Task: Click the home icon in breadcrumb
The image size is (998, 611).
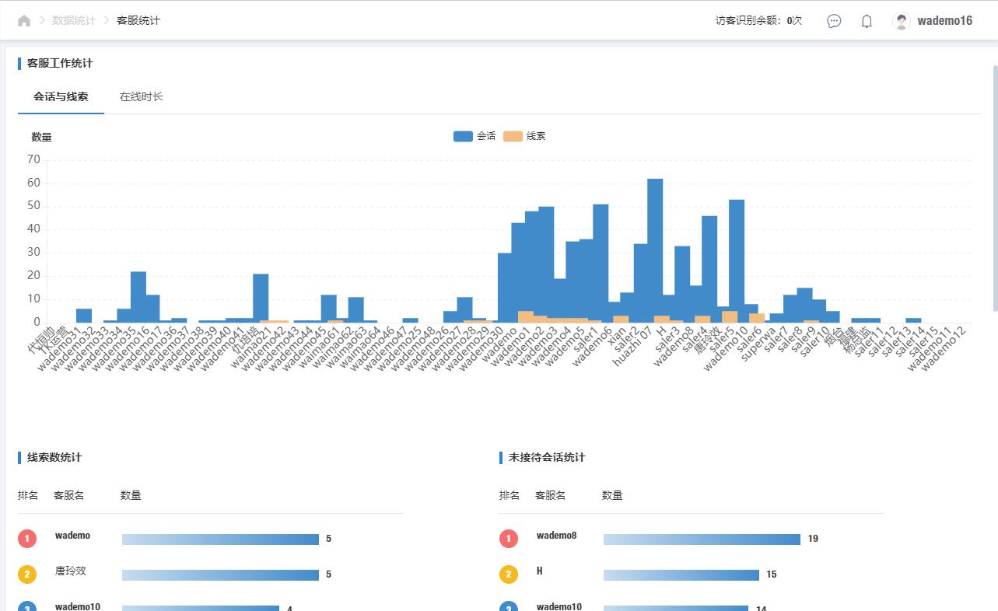Action: (x=24, y=21)
